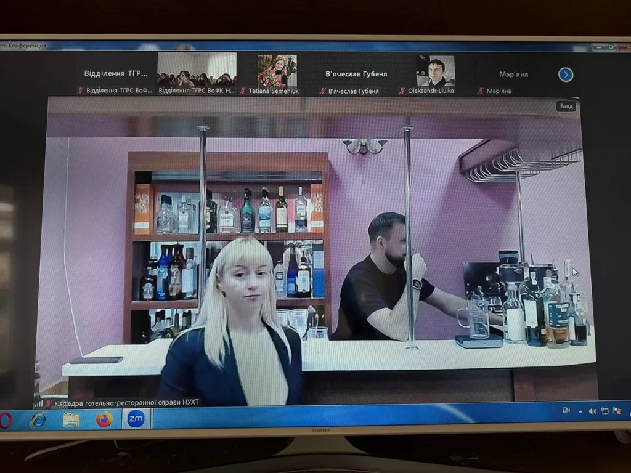Open the File Explorer folder icon
631x473 pixels.
(x=71, y=420)
